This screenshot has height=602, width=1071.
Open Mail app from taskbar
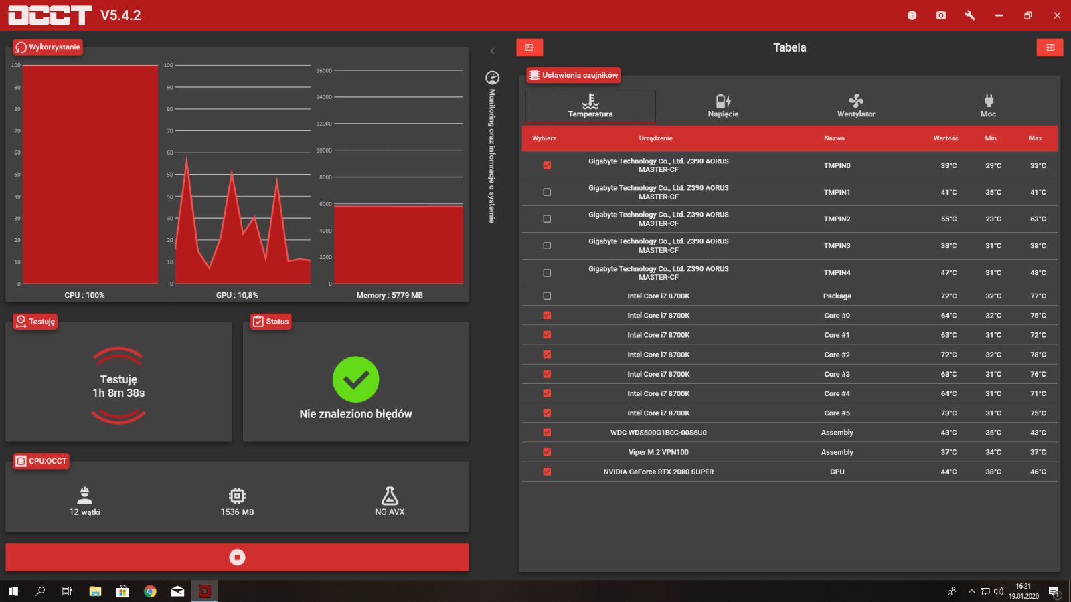coord(177,591)
